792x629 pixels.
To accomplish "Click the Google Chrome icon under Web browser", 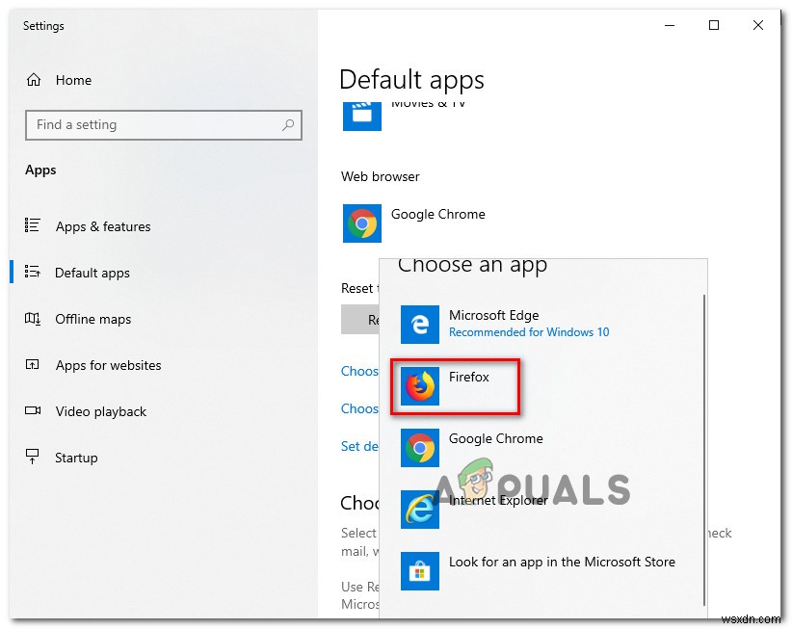I will [361, 223].
